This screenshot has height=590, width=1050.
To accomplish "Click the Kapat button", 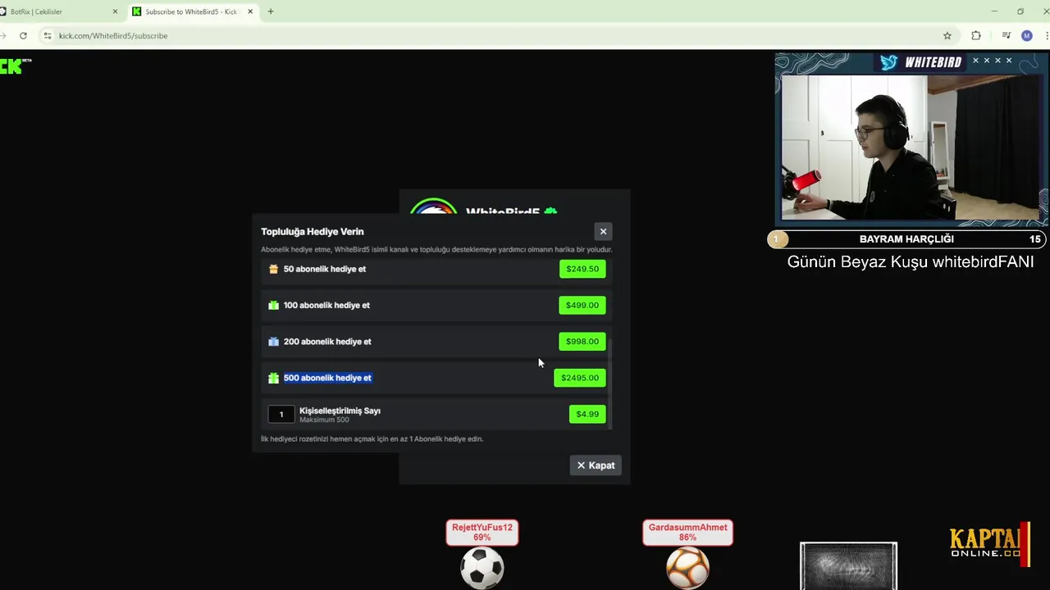I will coord(596,465).
